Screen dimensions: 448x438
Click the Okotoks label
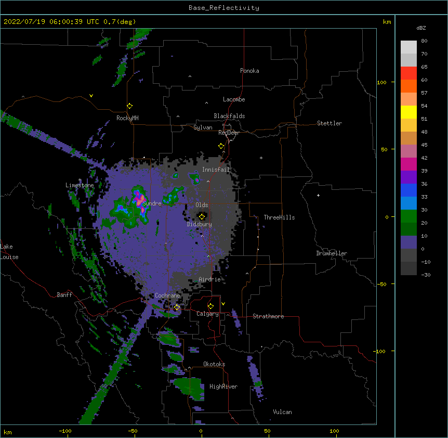[x=214, y=364]
